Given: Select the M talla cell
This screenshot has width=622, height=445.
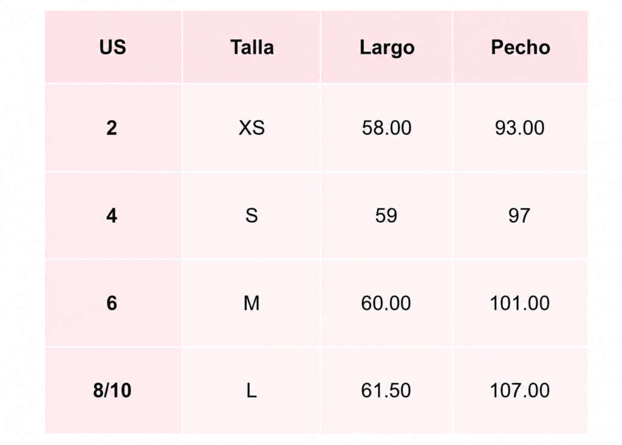Looking at the screenshot, I should (x=251, y=304).
